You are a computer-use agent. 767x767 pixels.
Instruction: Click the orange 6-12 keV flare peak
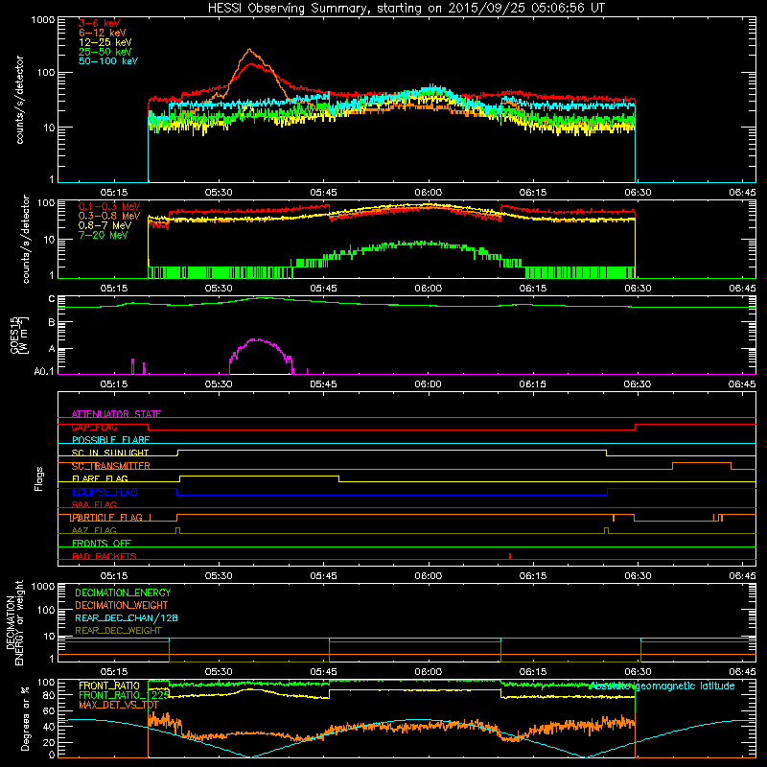[x=249, y=50]
